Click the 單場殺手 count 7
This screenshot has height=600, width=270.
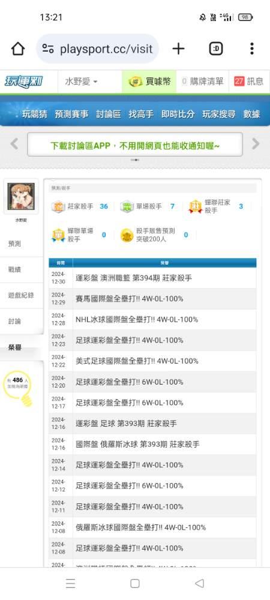(x=172, y=206)
